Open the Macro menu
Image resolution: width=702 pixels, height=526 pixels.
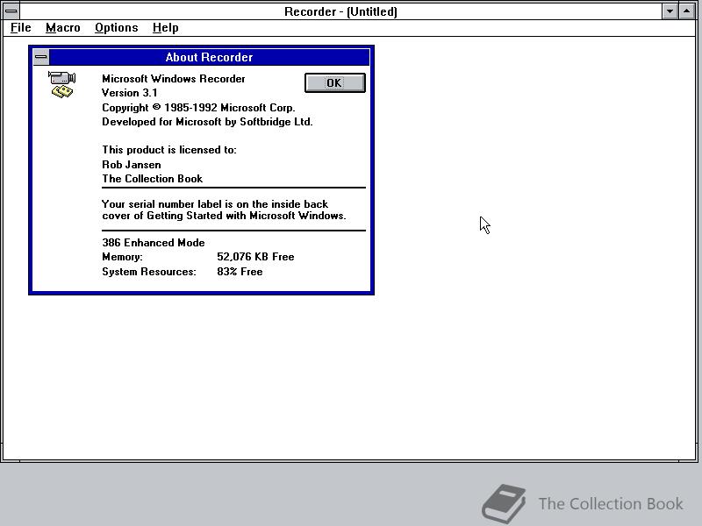[62, 28]
